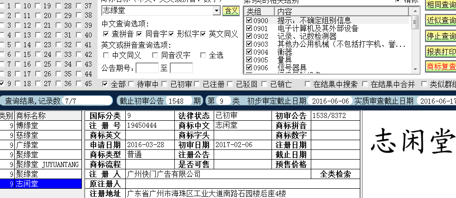
Task: Uncheck group 0903 checkbox
Action: click(249, 44)
